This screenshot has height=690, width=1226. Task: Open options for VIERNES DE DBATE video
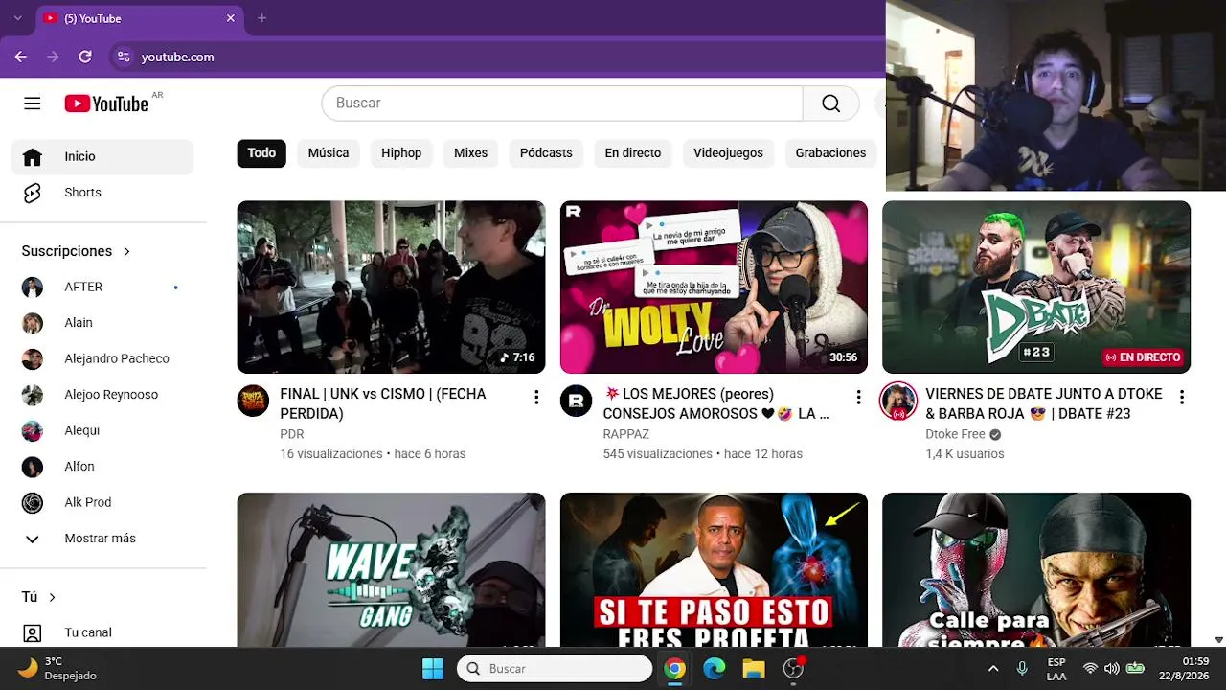tap(1181, 397)
